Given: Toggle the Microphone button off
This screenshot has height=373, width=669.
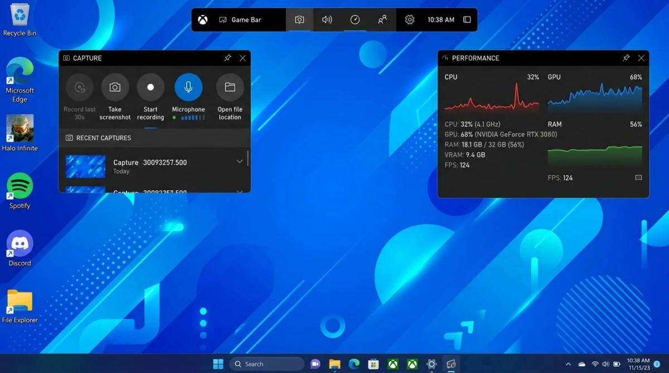Looking at the screenshot, I should (x=188, y=87).
